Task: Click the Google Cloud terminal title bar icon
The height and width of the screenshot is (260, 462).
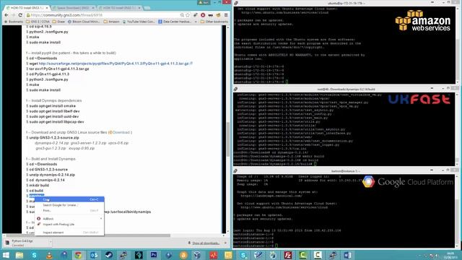Action: [235, 170]
